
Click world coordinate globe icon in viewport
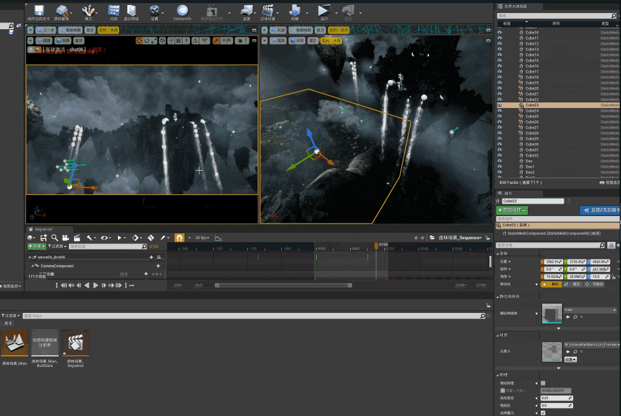point(162,40)
